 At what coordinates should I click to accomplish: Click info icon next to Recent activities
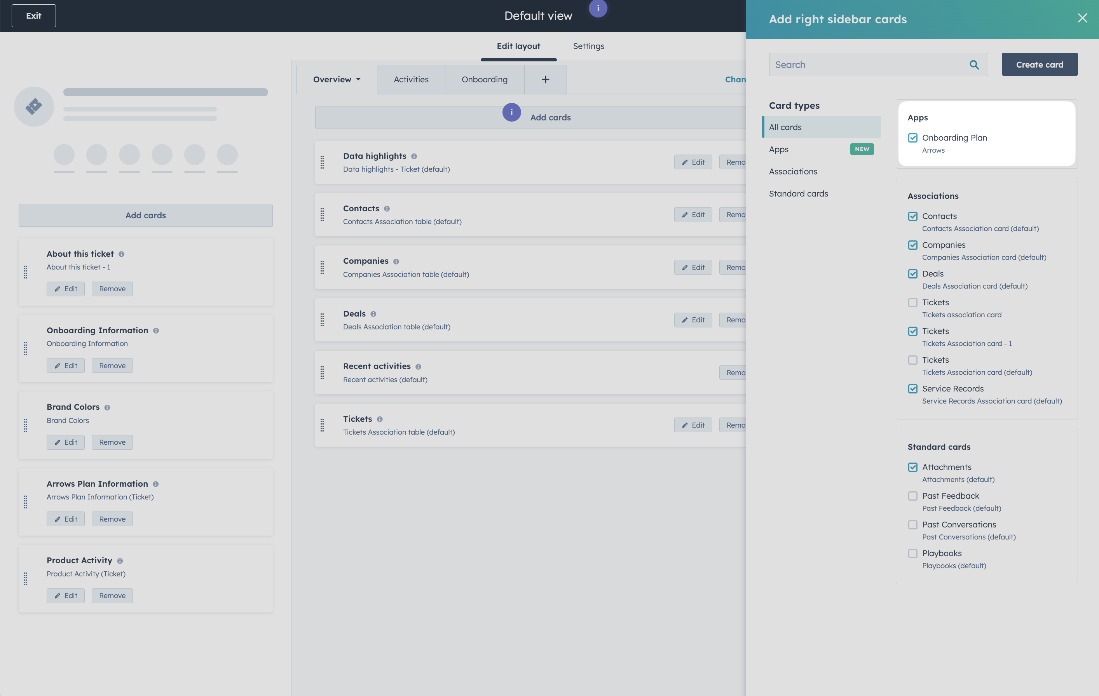pyautogui.click(x=418, y=367)
